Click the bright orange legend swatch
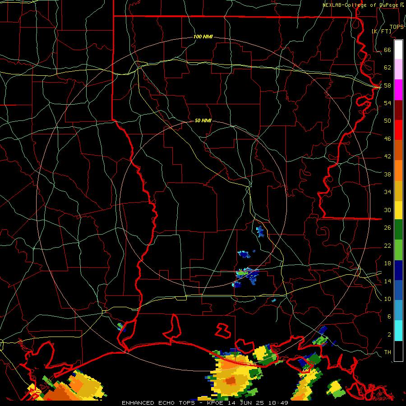Image resolution: width=406 pixels, height=406 pixels. [398, 171]
